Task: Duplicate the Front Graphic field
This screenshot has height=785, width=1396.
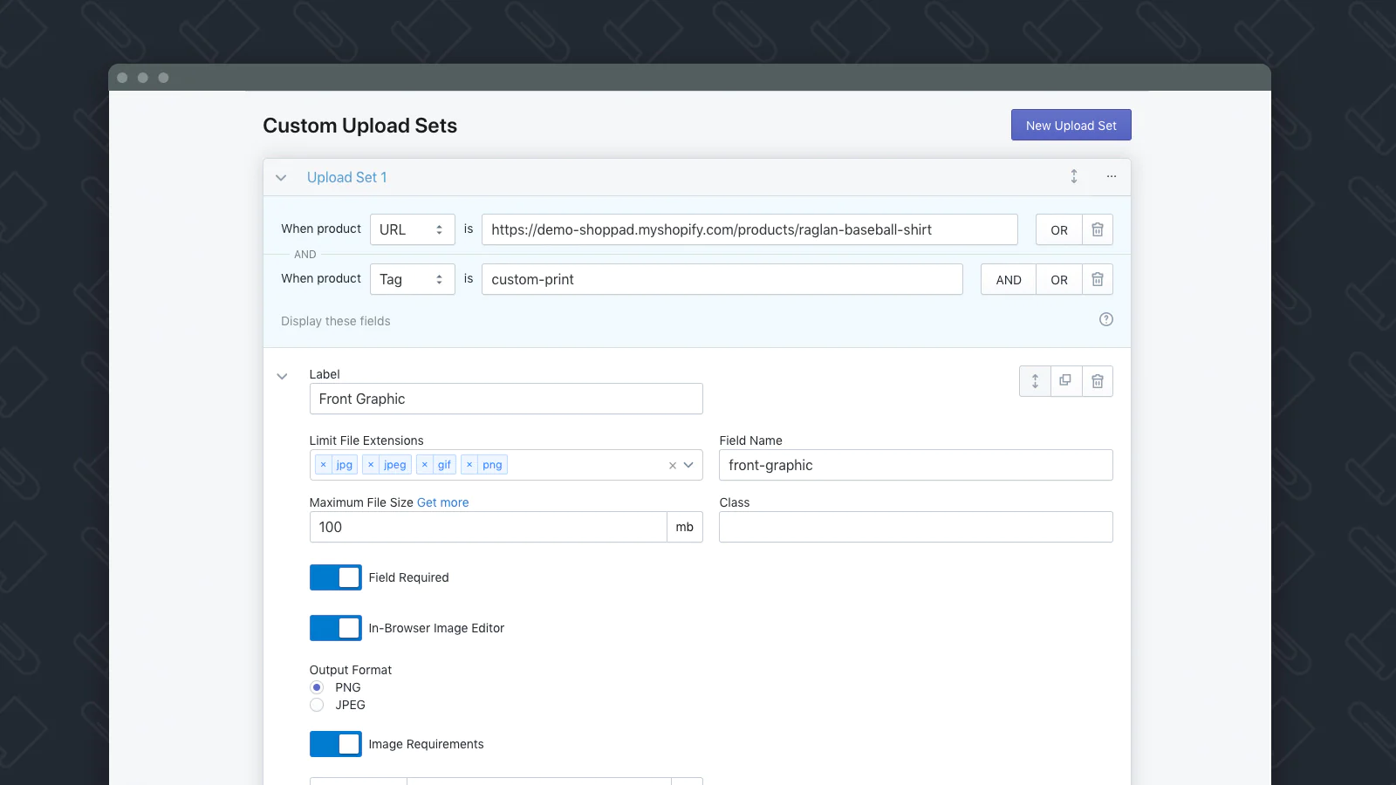Action: (1065, 381)
